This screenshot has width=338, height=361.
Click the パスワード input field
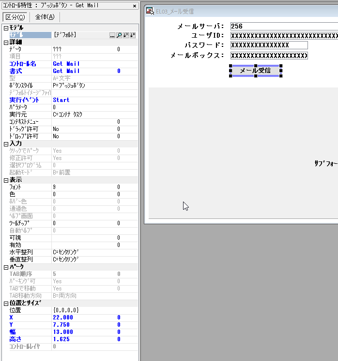tap(269, 45)
